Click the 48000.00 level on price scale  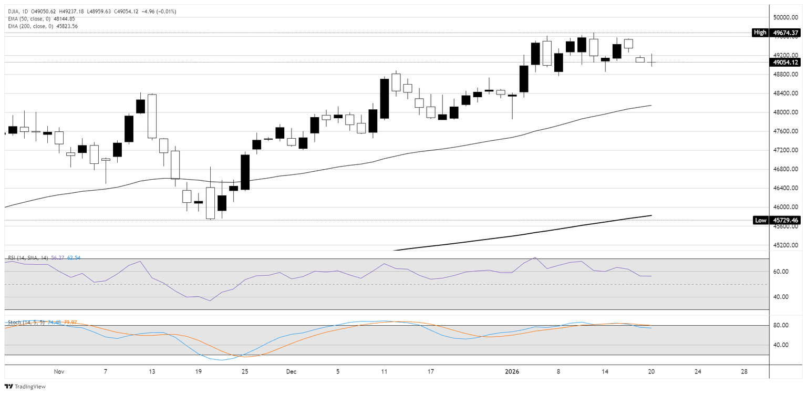click(785, 112)
